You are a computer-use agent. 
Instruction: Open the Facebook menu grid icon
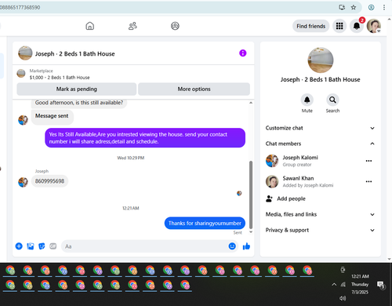[339, 26]
